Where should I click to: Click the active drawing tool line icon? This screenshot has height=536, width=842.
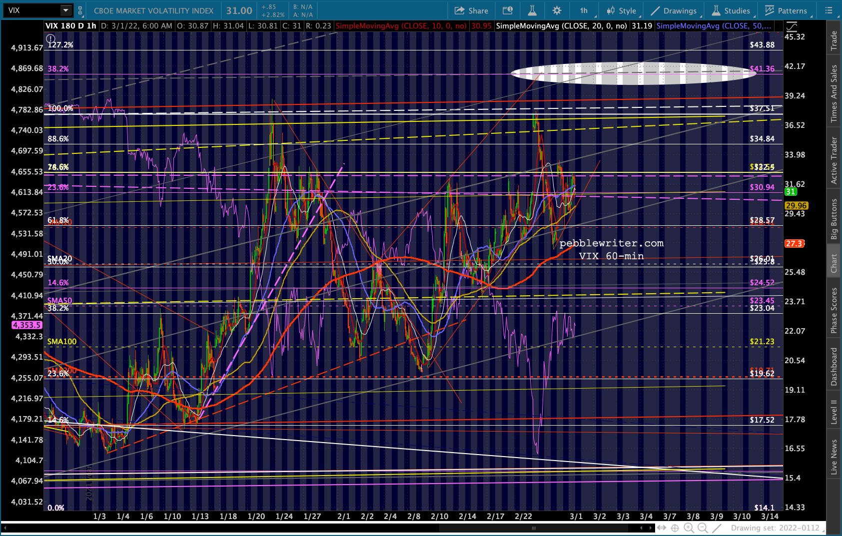[717, 528]
